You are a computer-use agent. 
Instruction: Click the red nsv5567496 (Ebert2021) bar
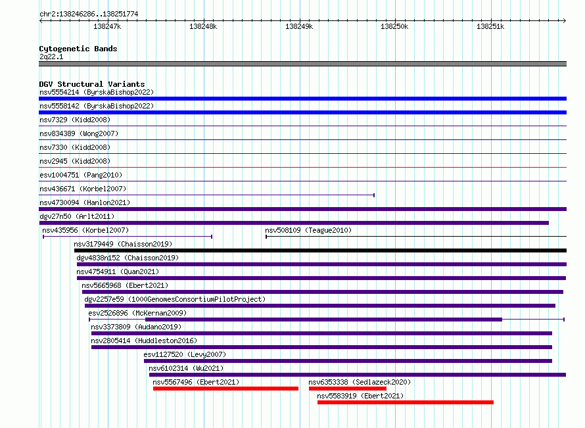(x=225, y=389)
